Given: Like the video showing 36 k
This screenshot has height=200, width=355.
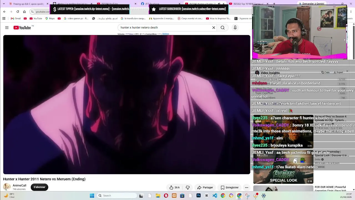Looking at the screenshot, I should coord(174,187).
